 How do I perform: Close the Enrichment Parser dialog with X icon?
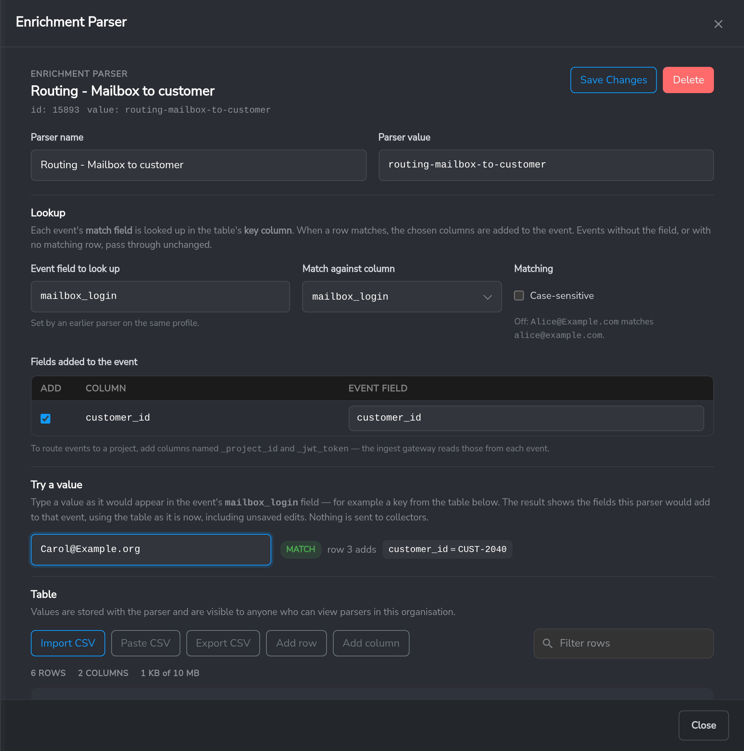pyautogui.click(x=718, y=24)
